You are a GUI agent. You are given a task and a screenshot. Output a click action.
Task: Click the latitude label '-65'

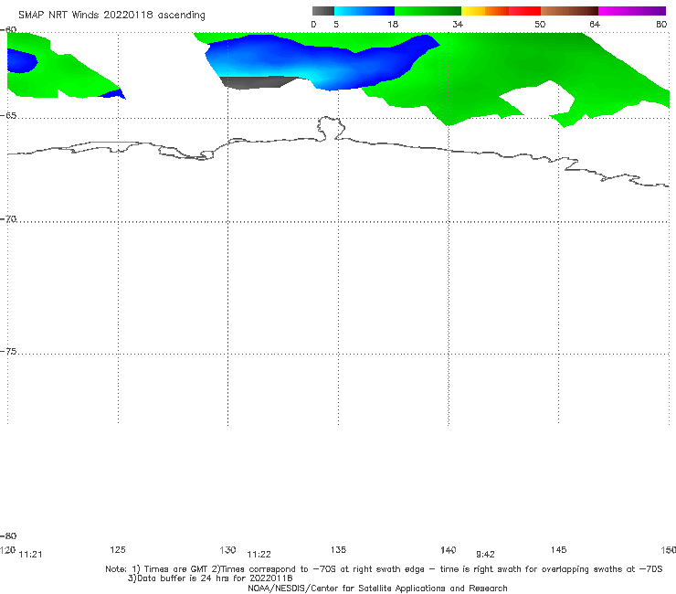click(8, 115)
